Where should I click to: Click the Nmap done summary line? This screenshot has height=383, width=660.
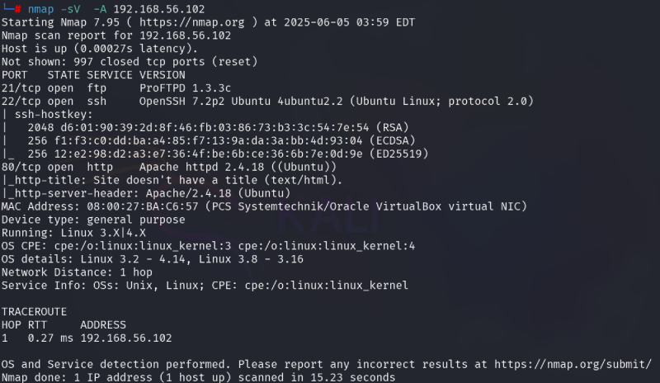pos(198,377)
